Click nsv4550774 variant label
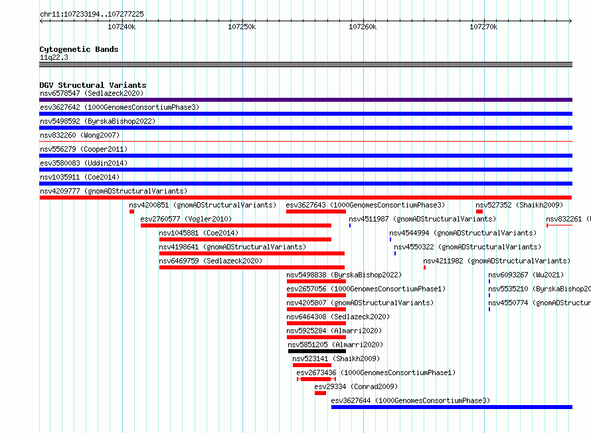The image size is (591, 433). tap(540, 303)
